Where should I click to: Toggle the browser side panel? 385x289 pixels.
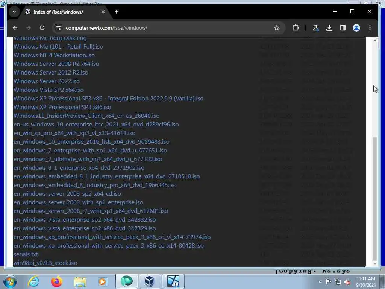pyautogui.click(x=343, y=28)
